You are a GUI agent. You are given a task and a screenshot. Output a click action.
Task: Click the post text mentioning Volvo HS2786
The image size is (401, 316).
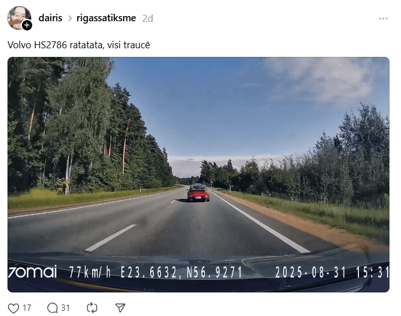coord(79,45)
